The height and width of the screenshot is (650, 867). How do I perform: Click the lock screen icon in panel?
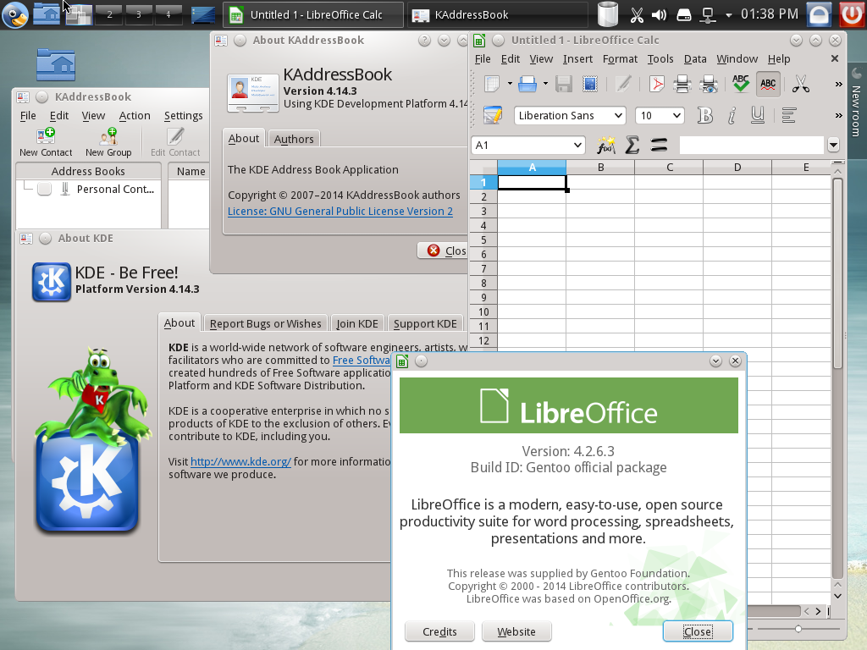[819, 14]
